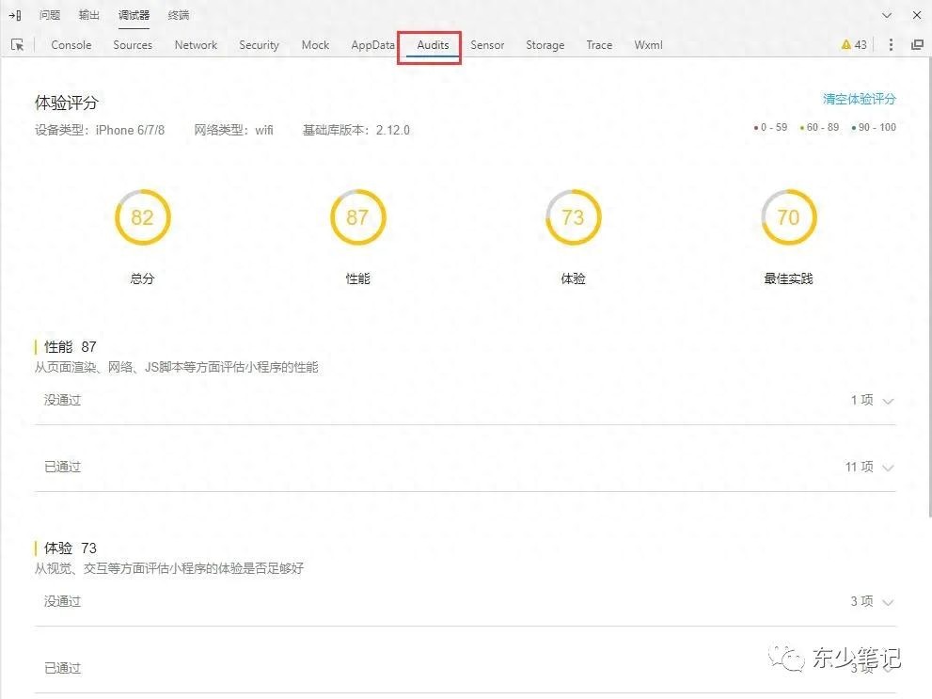Open the Network tab
The height and width of the screenshot is (699, 932).
point(195,44)
